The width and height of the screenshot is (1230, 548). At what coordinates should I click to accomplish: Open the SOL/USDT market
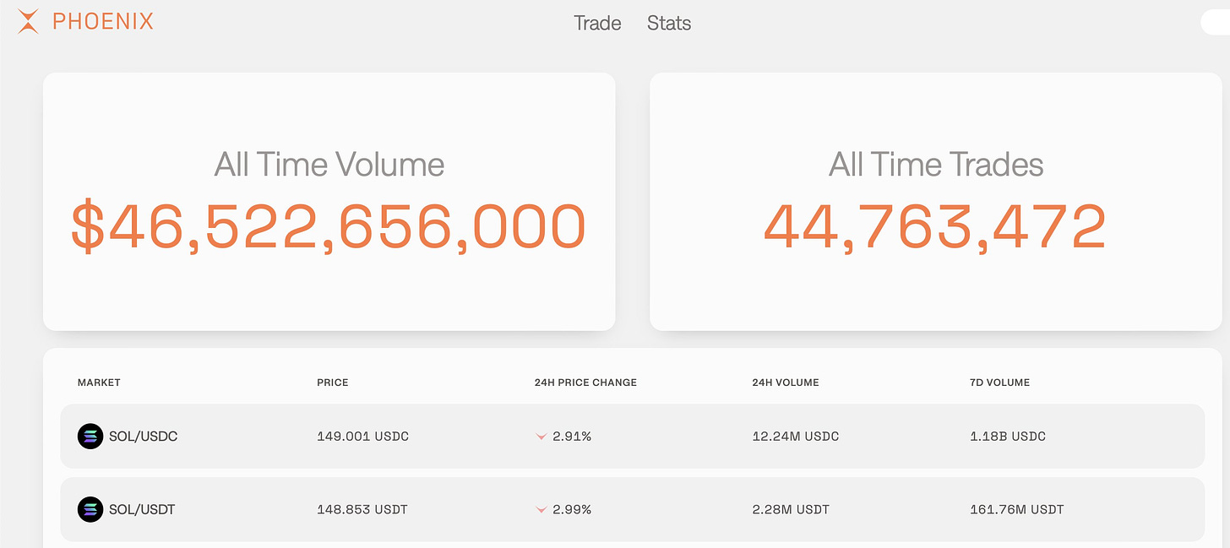point(142,509)
